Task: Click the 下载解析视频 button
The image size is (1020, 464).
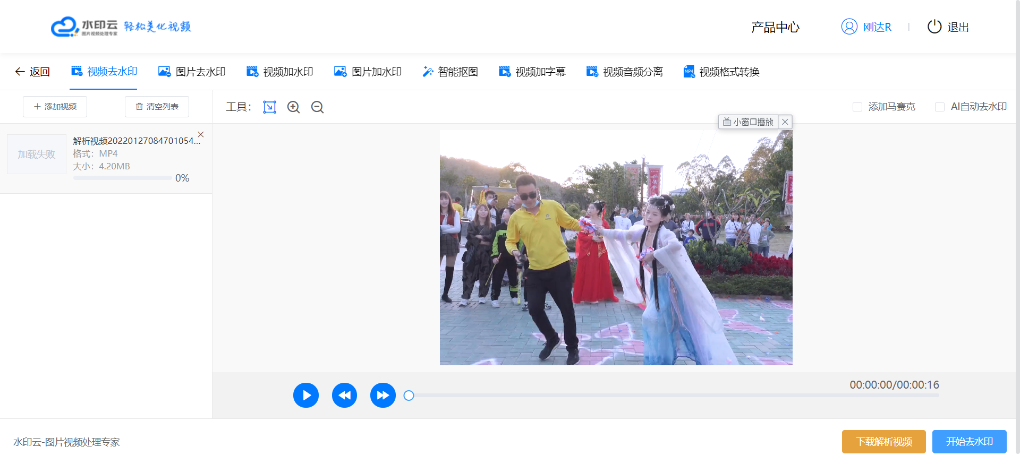Action: click(x=884, y=442)
